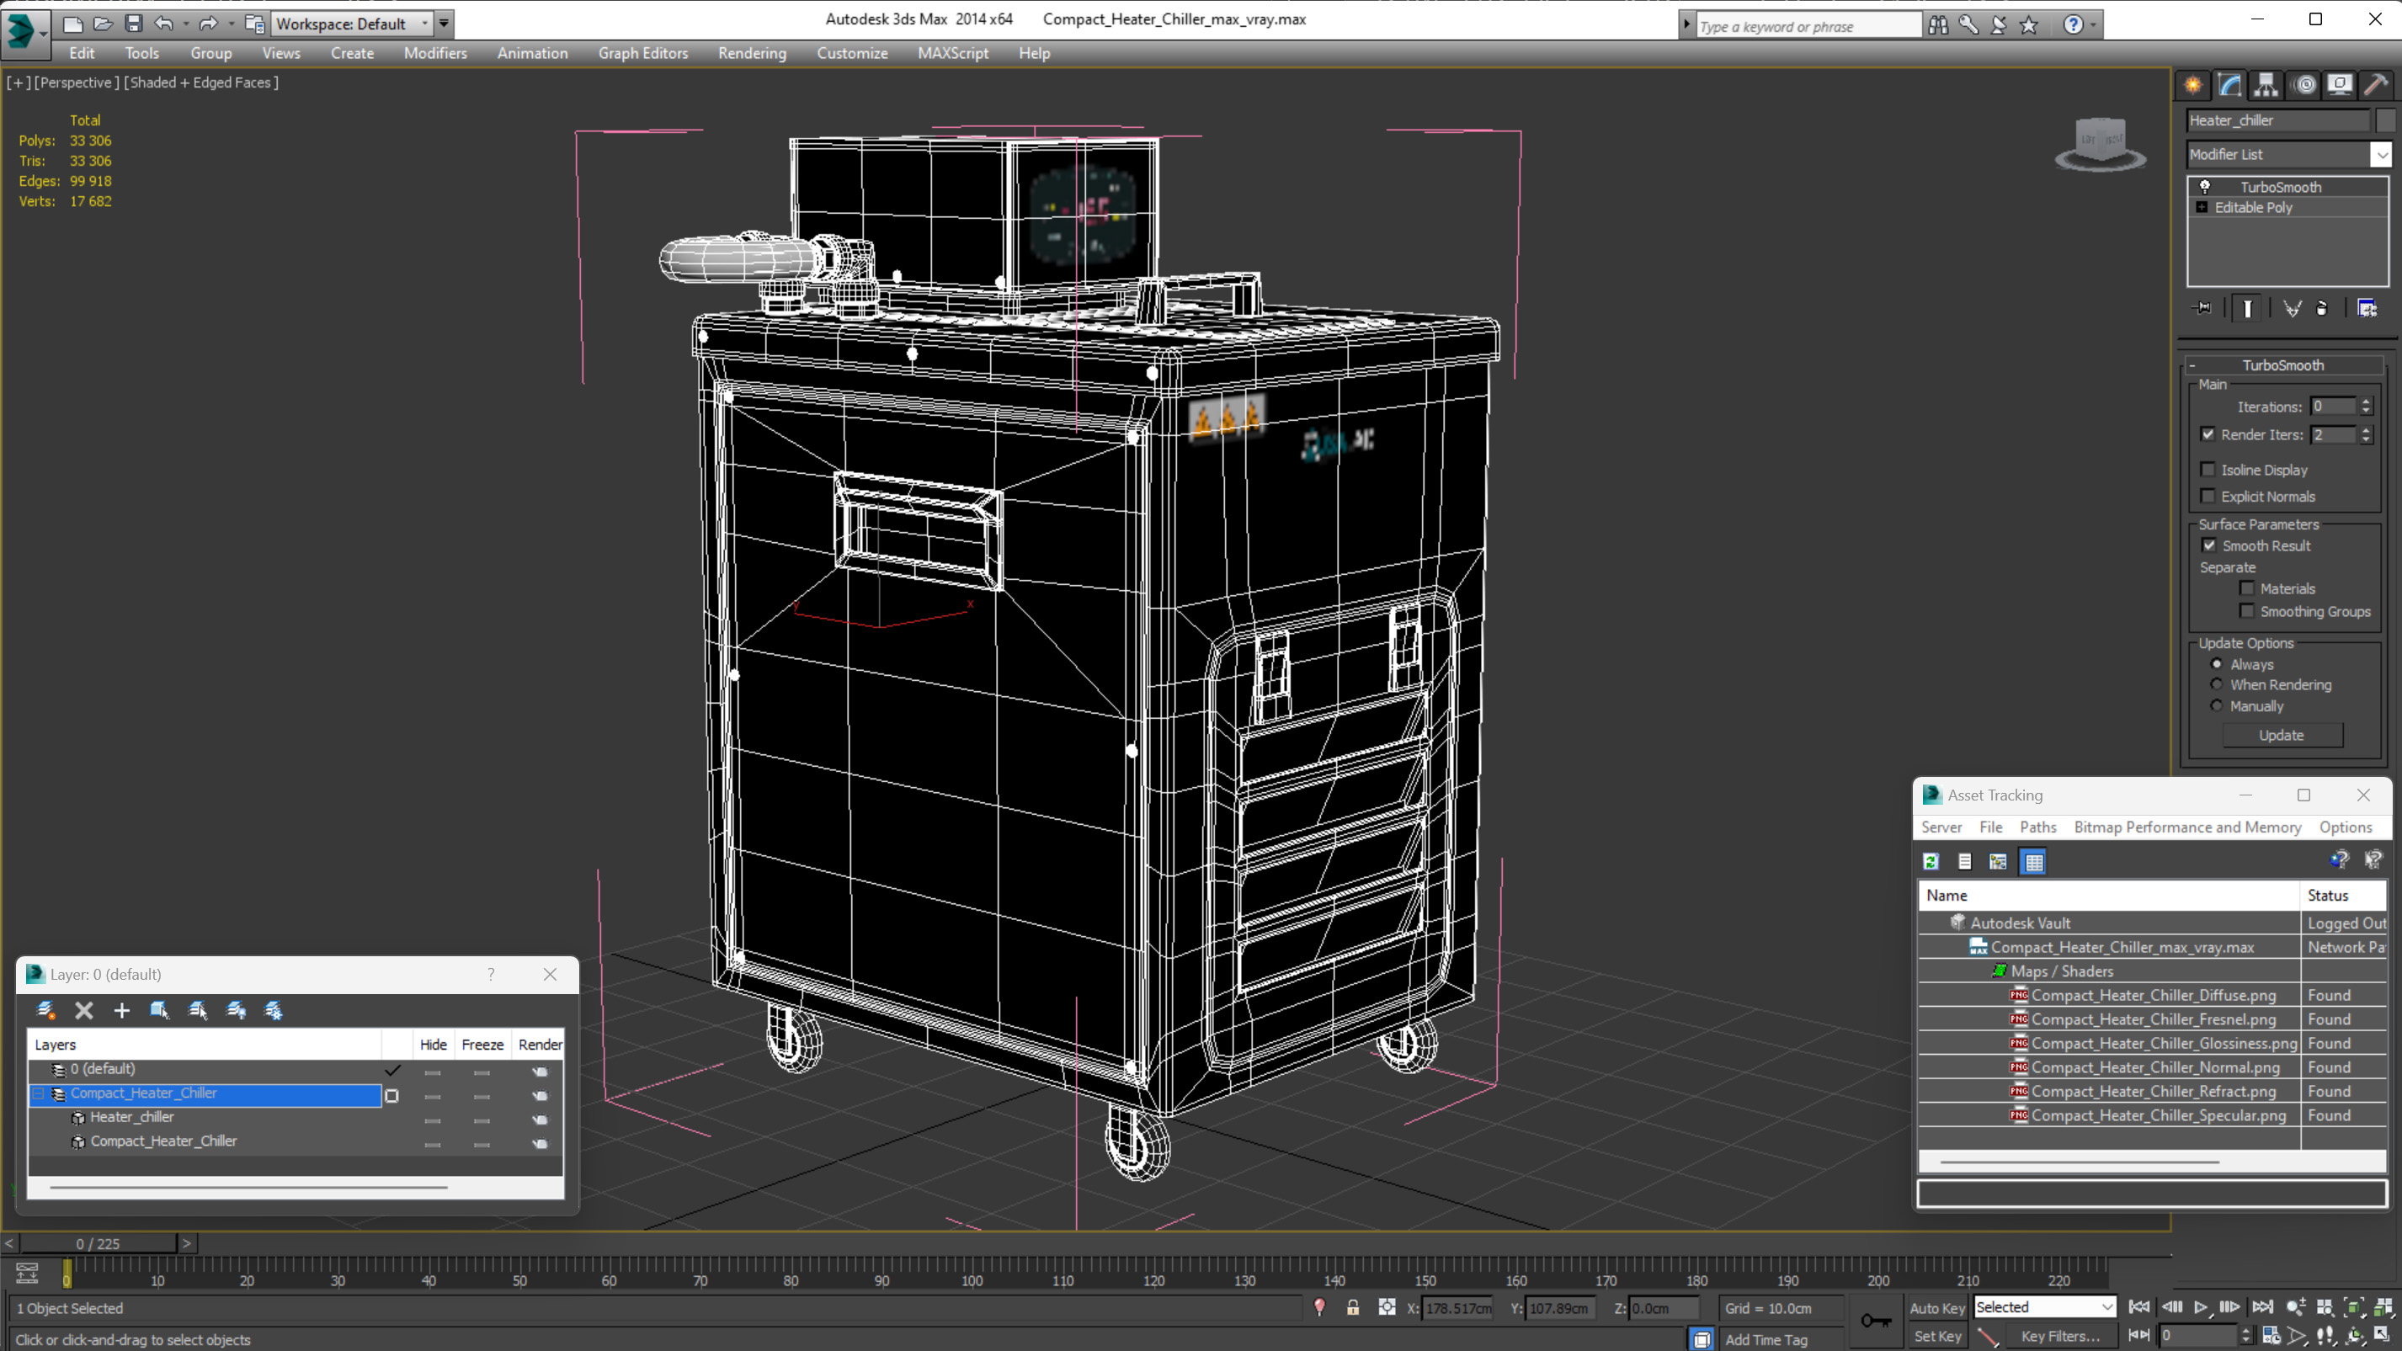Click the Pin Stack icon
Screen dimensions: 2402x1351
[x=2202, y=308]
